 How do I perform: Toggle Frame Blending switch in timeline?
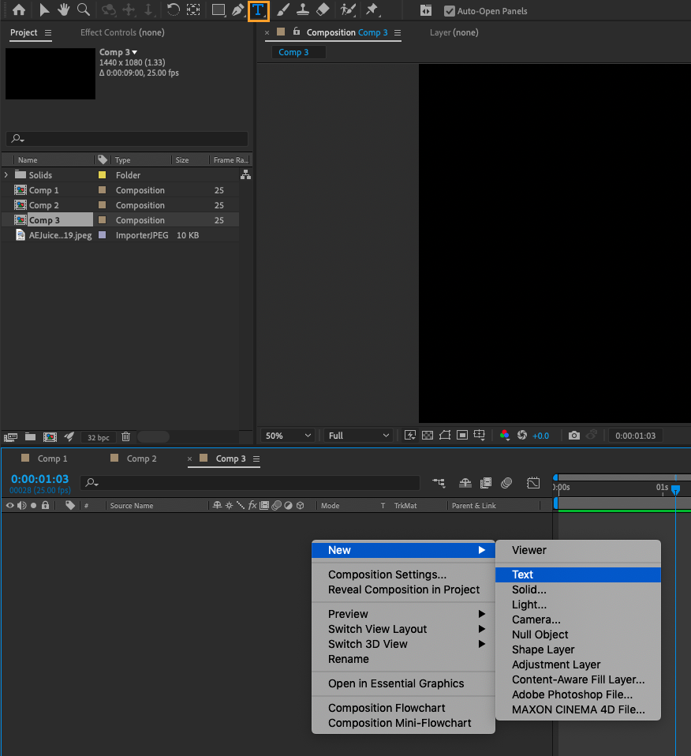486,483
